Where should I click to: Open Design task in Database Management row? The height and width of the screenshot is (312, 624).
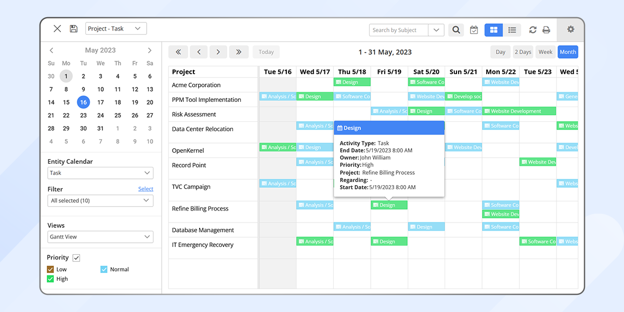click(x=426, y=227)
